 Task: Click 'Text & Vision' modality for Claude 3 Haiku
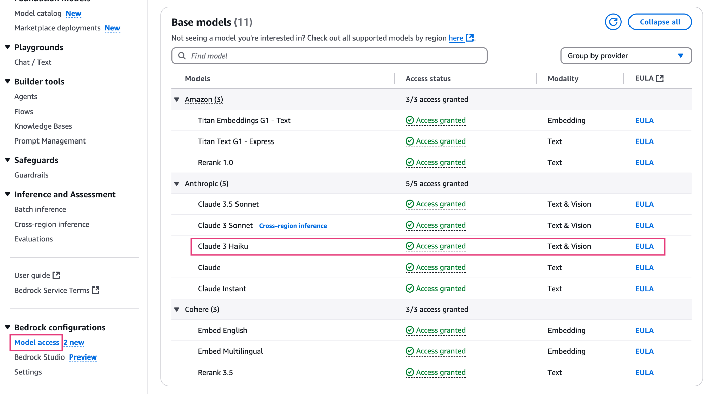coord(570,246)
